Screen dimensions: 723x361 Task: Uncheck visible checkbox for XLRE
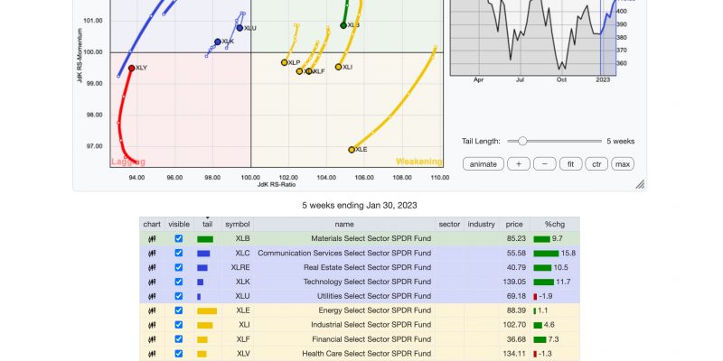tap(178, 267)
